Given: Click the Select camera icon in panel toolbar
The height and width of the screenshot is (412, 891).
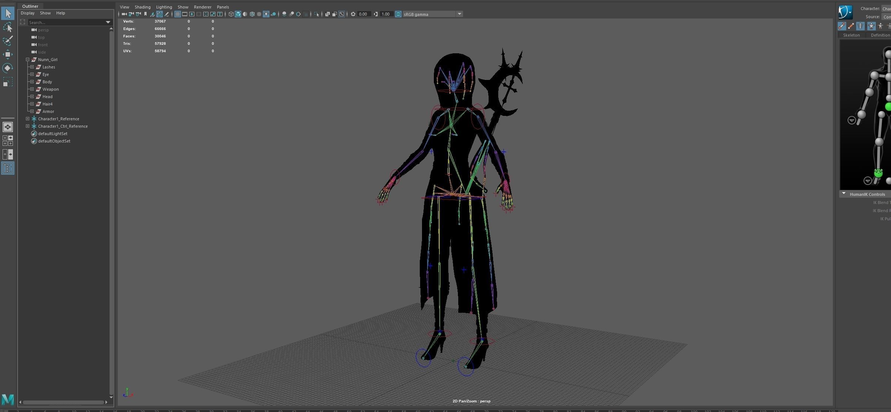Looking at the screenshot, I should [124, 14].
